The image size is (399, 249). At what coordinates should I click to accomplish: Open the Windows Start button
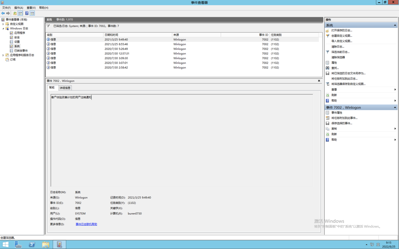[6, 245]
